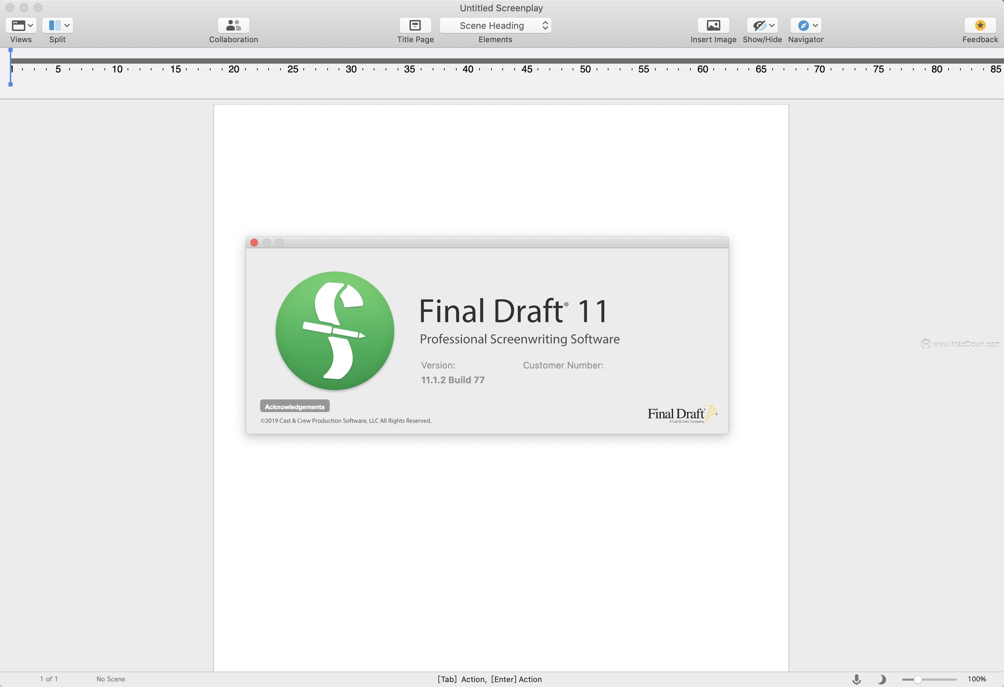Open the Views toolbar icon
Screen dimensions: 1004x687
[18, 26]
